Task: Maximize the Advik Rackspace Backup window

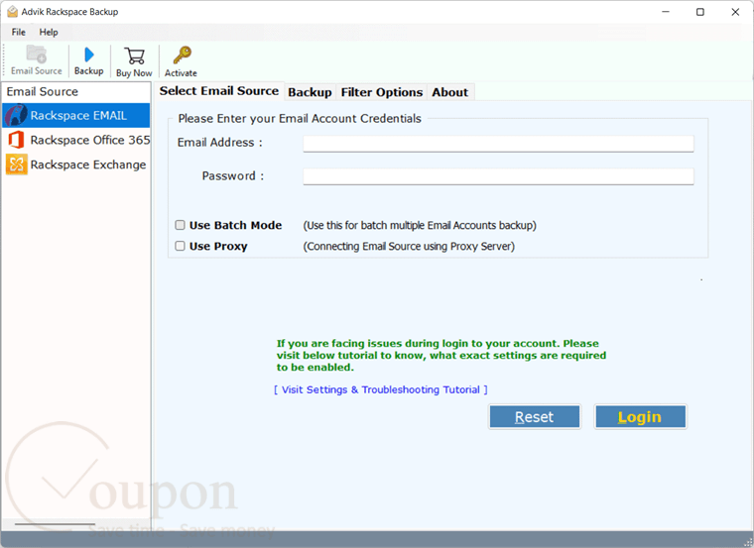Action: 700,12
